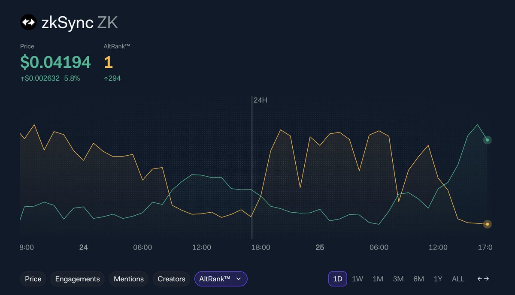Switch to the 1Y timeframe
This screenshot has height=295, width=515.
[438, 279]
